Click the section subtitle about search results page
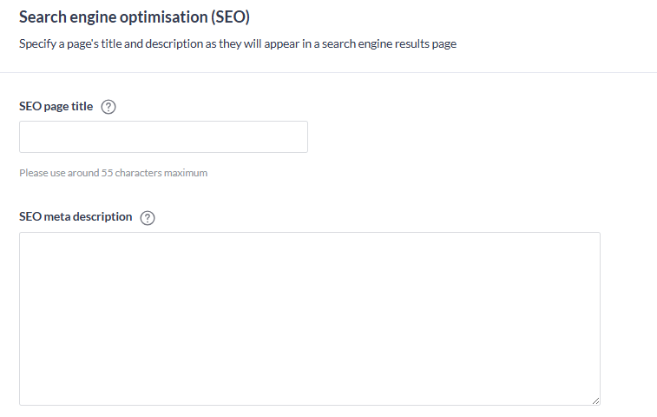 [237, 43]
